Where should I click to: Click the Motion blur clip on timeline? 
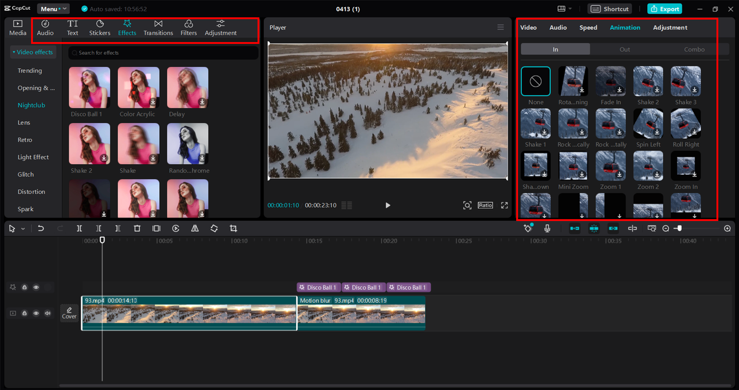(x=361, y=313)
